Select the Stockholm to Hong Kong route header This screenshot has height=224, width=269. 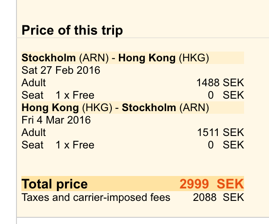[115, 58]
